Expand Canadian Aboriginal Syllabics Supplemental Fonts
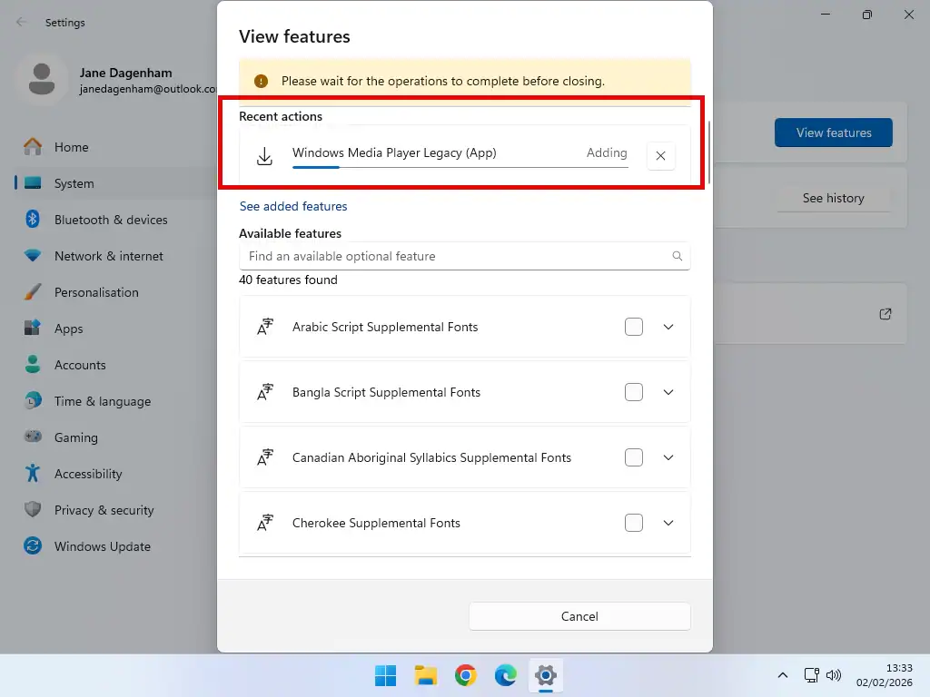The height and width of the screenshot is (697, 930). [668, 457]
